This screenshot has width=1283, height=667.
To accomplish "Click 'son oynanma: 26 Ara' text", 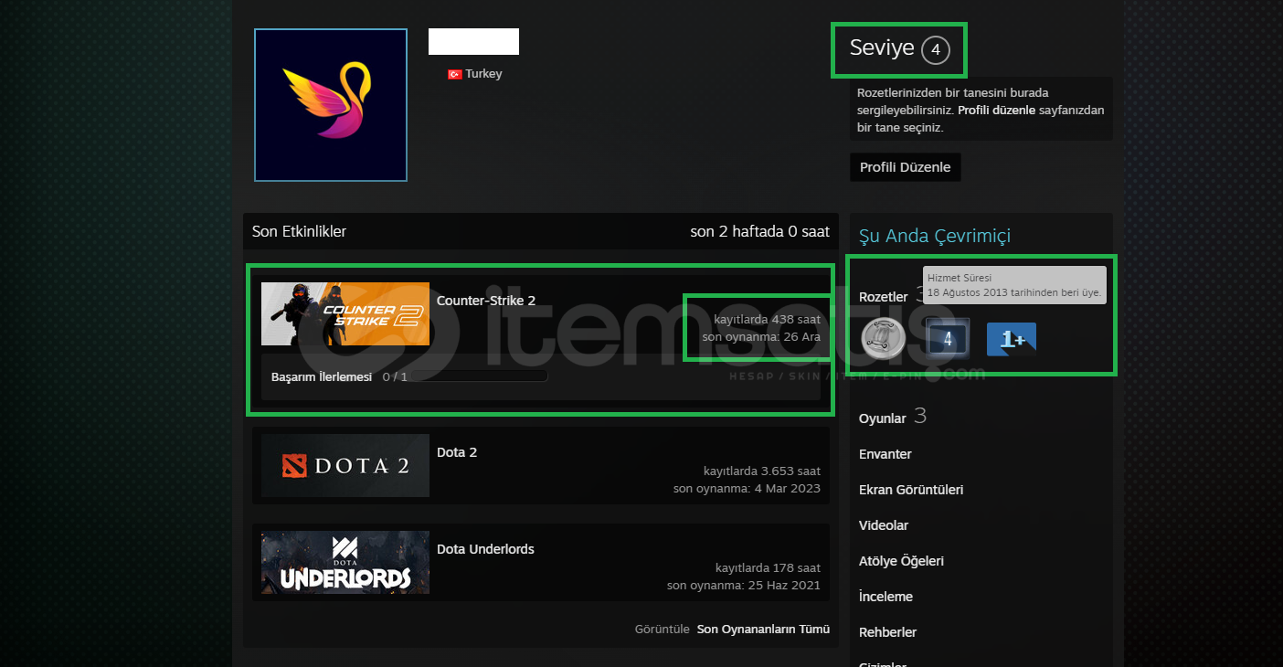I will [x=761, y=337].
